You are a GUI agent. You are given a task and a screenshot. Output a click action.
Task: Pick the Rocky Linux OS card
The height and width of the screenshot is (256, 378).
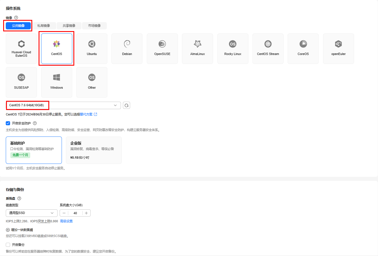[x=233, y=49]
